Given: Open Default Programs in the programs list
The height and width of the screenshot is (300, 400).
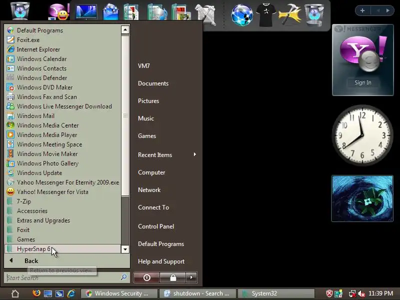Looking at the screenshot, I should click(x=62, y=30).
